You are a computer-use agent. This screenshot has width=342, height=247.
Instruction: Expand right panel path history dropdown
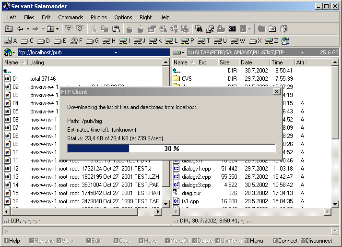(x=302, y=52)
